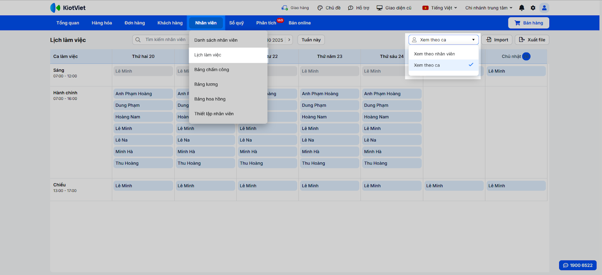Select Lịch làm việc menu item
The height and width of the screenshot is (275, 602).
click(x=228, y=55)
